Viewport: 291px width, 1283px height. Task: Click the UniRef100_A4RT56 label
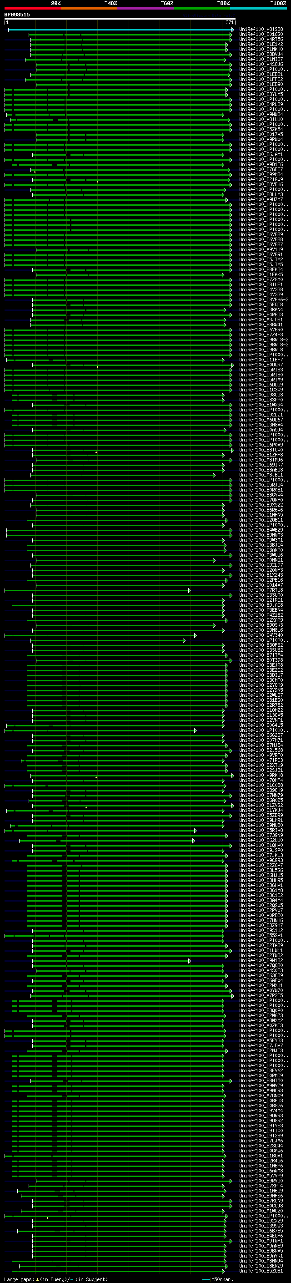[x=261, y=39]
